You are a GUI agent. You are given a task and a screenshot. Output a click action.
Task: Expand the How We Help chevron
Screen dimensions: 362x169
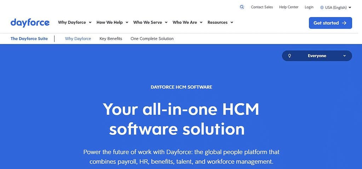click(x=127, y=22)
